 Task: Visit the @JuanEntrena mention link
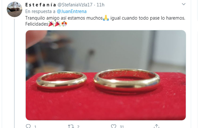coord(72,11)
